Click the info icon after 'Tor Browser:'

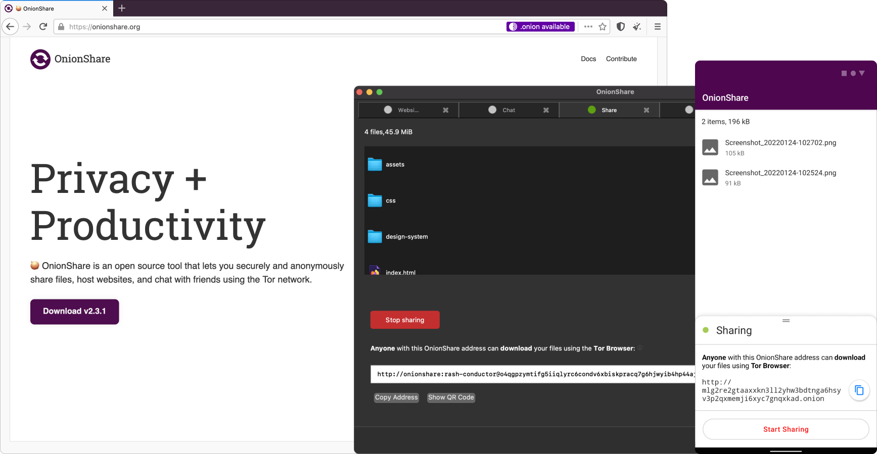pyautogui.click(x=640, y=348)
